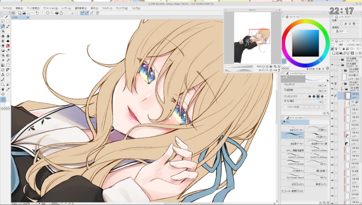Click the Redo arrow in command bar

pyautogui.click(x=42, y=13)
